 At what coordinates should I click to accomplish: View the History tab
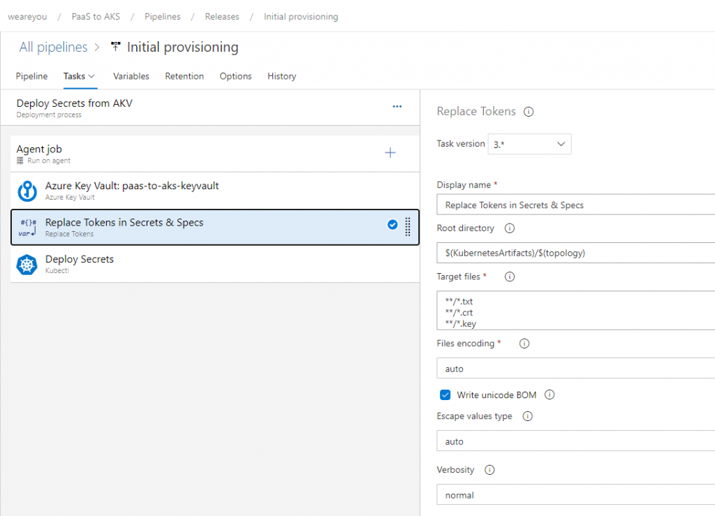tap(282, 76)
